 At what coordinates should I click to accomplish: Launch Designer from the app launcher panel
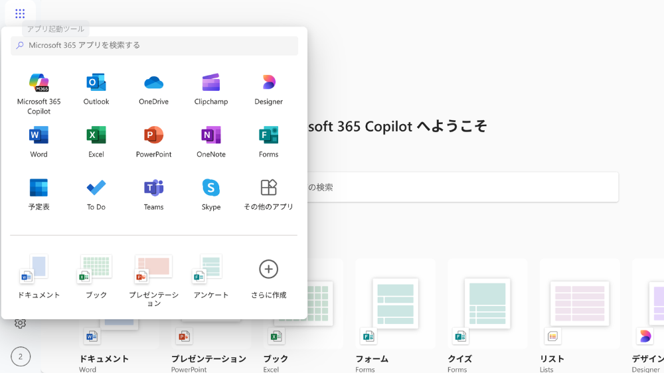click(268, 90)
